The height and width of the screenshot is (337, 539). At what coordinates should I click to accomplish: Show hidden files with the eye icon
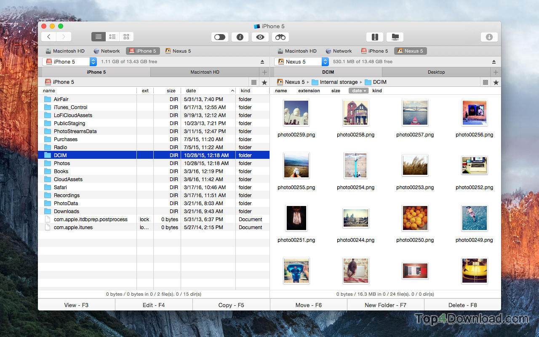(x=260, y=37)
